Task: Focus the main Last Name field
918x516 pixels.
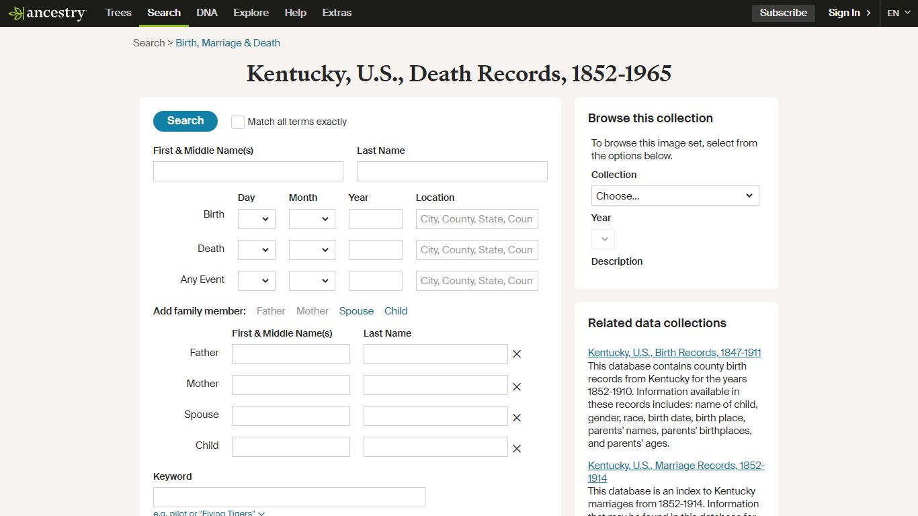Action: pos(452,171)
